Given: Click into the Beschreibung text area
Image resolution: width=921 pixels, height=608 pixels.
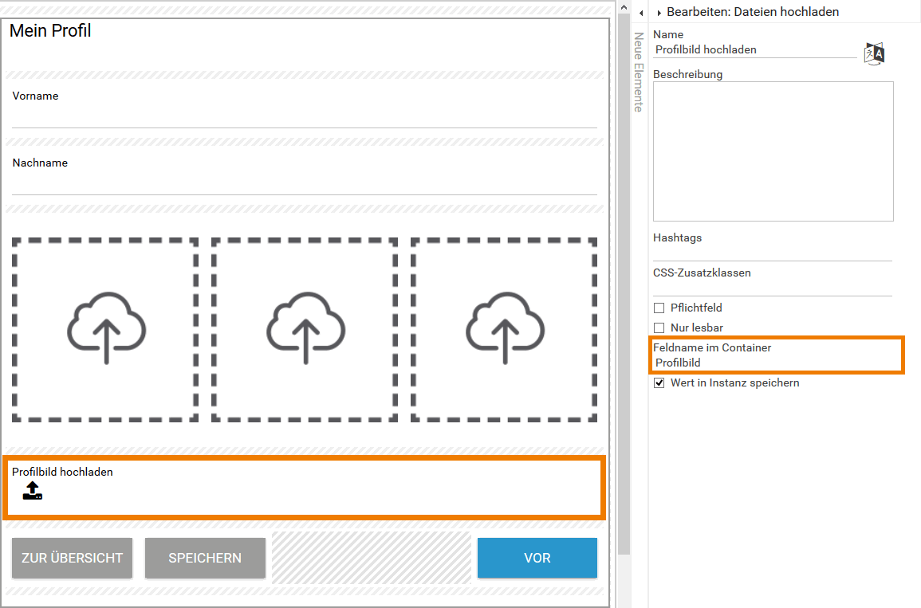Looking at the screenshot, I should click(773, 151).
